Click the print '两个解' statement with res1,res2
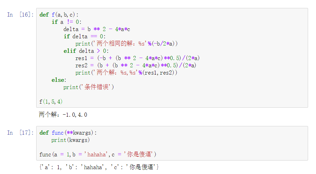The height and width of the screenshot is (174, 316). pos(126,72)
